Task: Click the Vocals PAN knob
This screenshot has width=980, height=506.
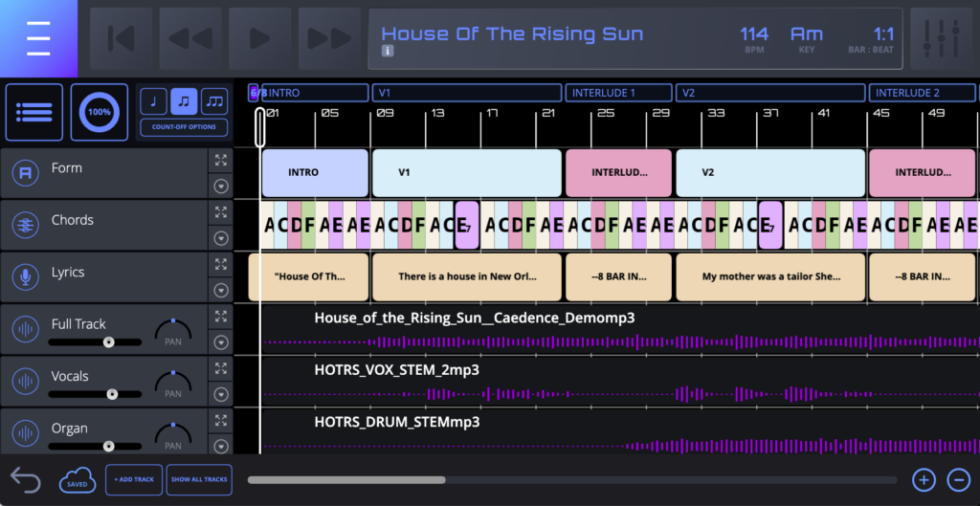Action: click(173, 382)
